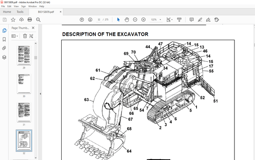This screenshot has height=160, width=255.
Task: Switch to the Home tab
Action: coord(7,12)
